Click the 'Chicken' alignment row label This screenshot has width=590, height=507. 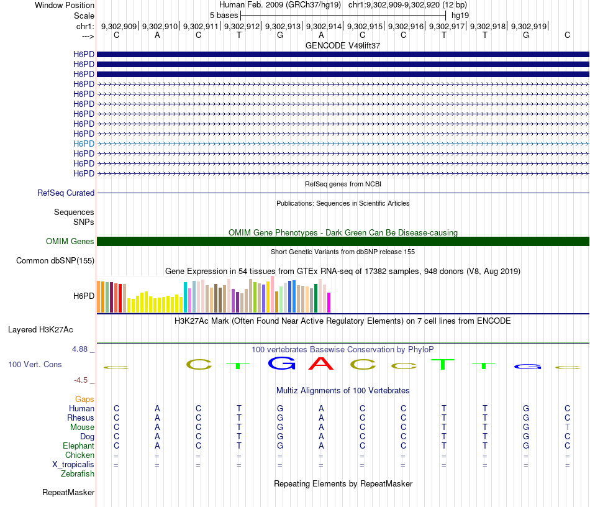tap(79, 455)
